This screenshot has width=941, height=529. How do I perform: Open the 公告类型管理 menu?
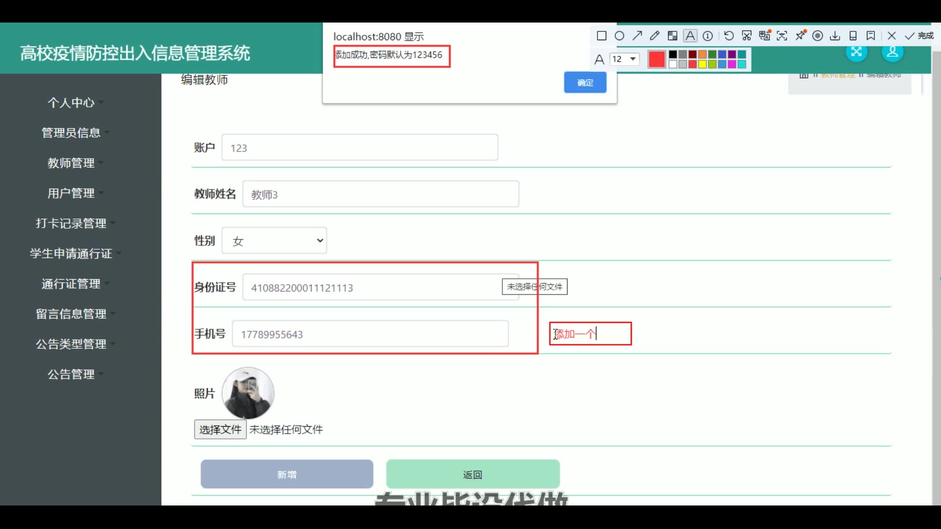pos(75,344)
